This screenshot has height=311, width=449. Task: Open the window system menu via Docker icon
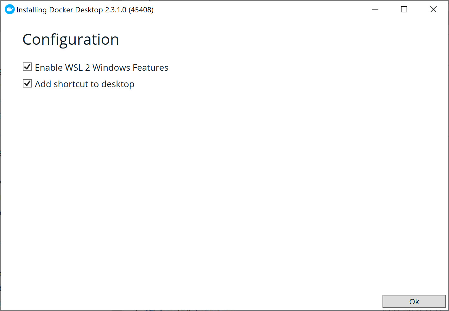[x=10, y=10]
